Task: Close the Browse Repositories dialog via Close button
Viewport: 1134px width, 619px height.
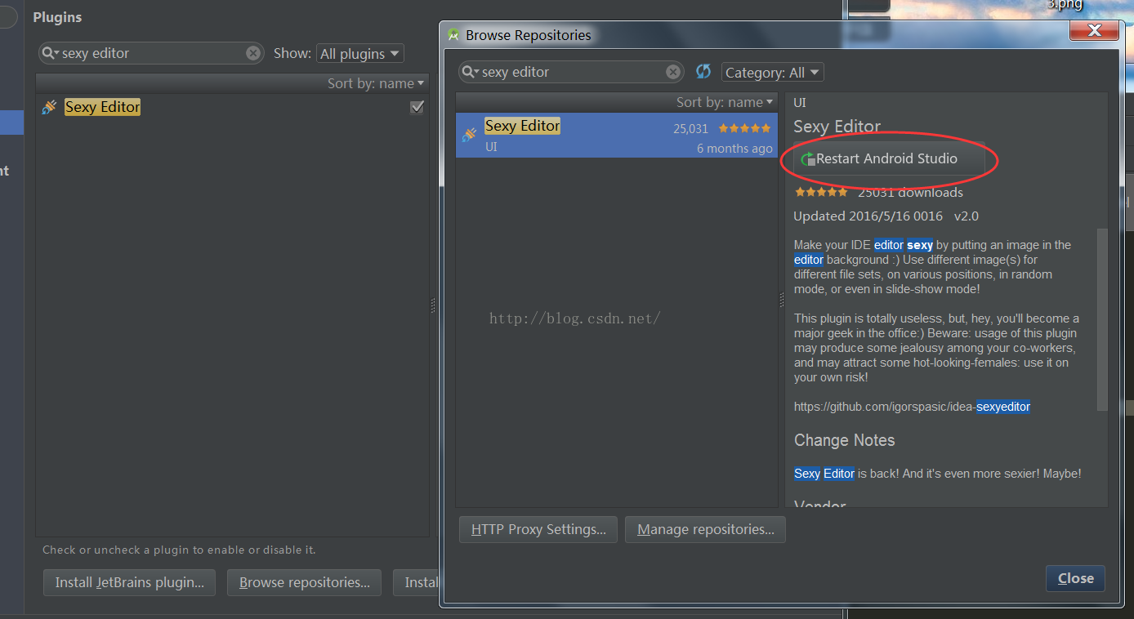Action: (x=1075, y=578)
